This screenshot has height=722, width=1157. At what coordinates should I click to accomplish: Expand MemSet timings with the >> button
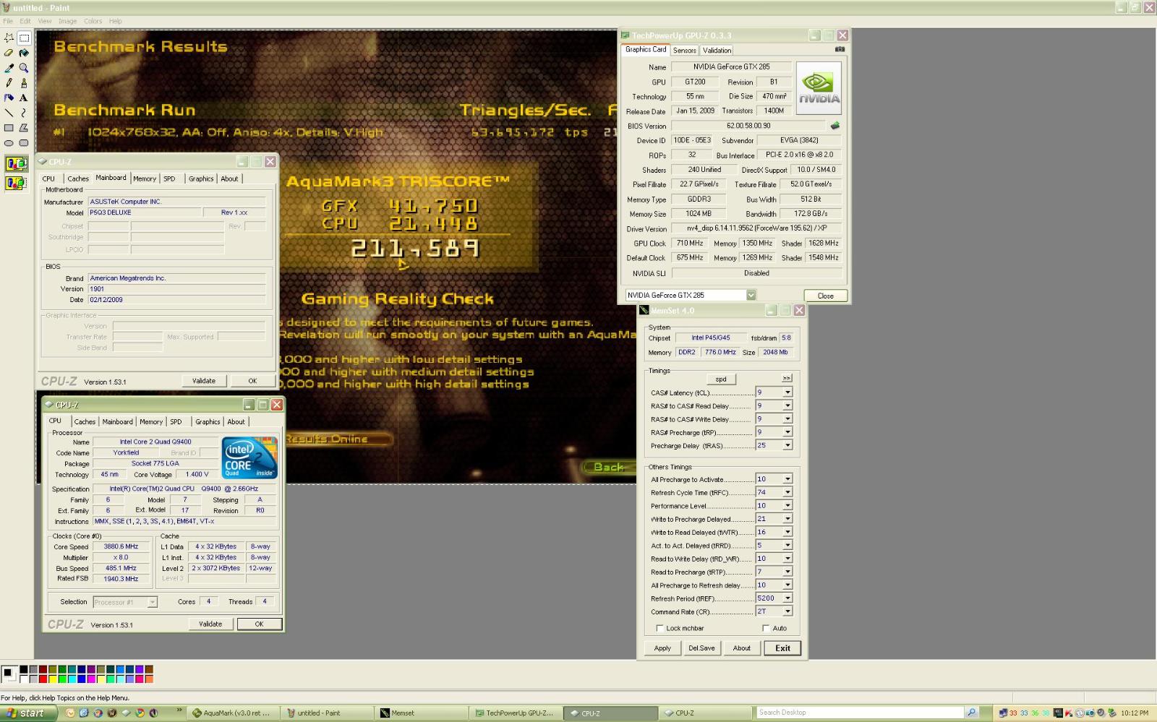787,378
